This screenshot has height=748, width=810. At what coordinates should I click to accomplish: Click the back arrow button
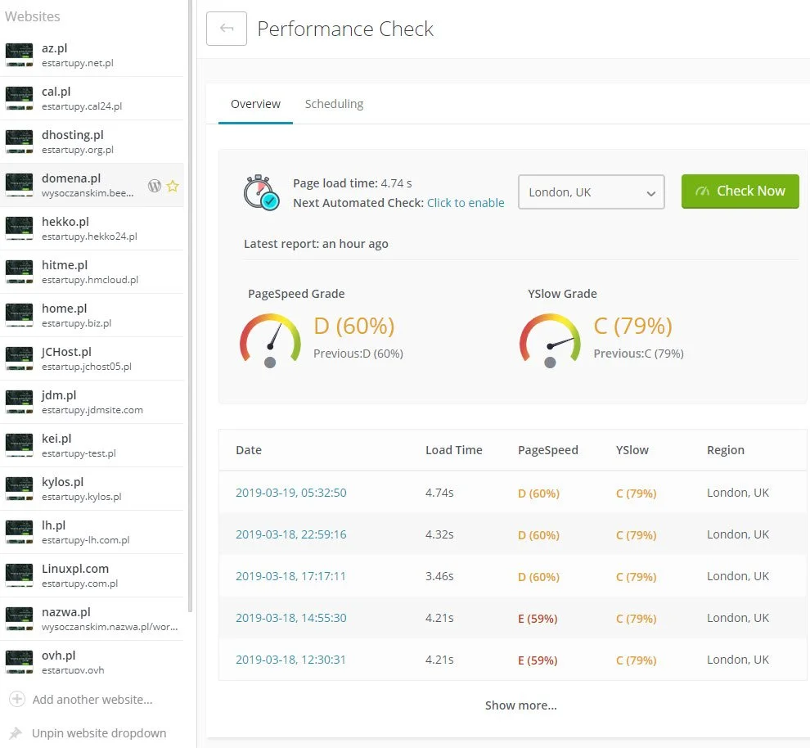click(227, 29)
